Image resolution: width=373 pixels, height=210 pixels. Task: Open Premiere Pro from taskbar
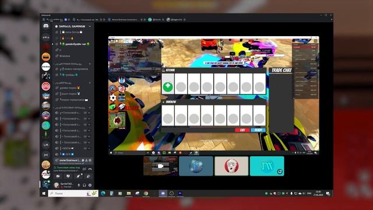180,194
